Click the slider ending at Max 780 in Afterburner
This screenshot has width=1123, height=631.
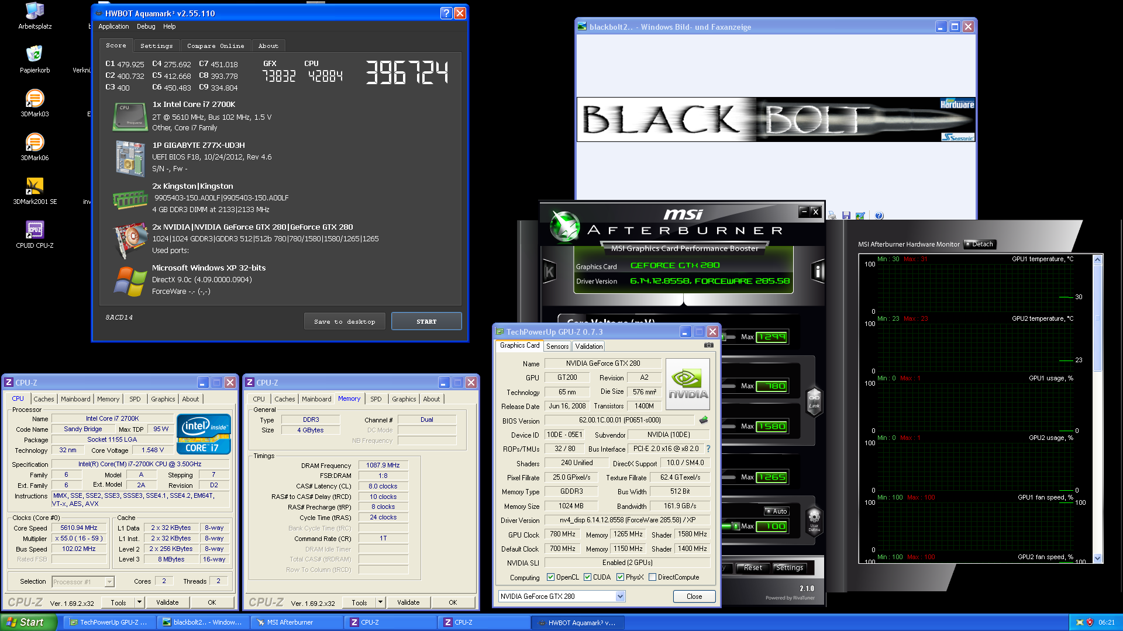(x=729, y=386)
